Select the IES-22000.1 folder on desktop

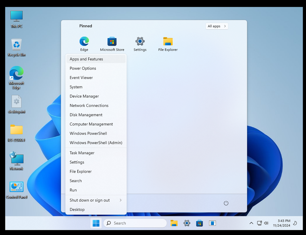click(x=16, y=133)
